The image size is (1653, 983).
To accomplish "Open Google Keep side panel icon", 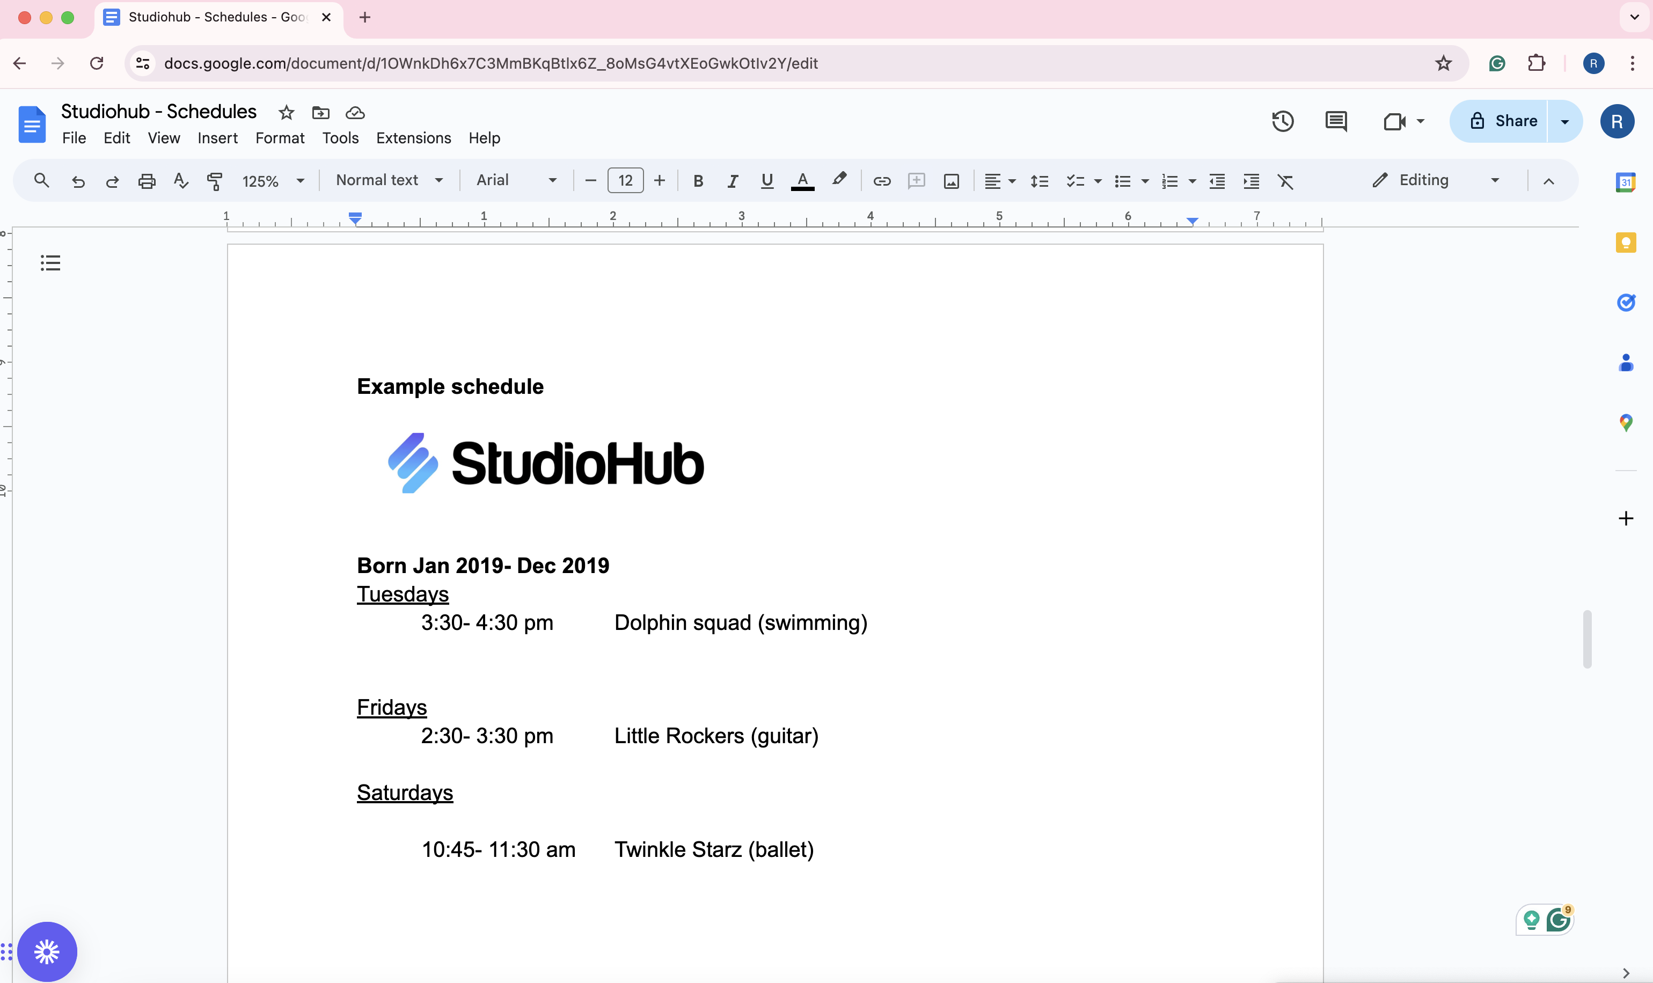I will pos(1626,243).
